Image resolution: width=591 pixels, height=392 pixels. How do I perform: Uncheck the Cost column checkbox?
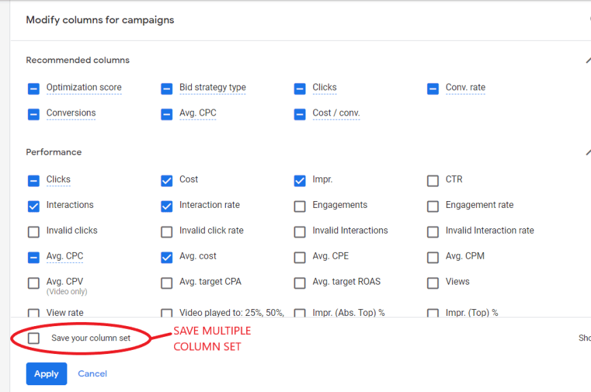[x=167, y=181]
